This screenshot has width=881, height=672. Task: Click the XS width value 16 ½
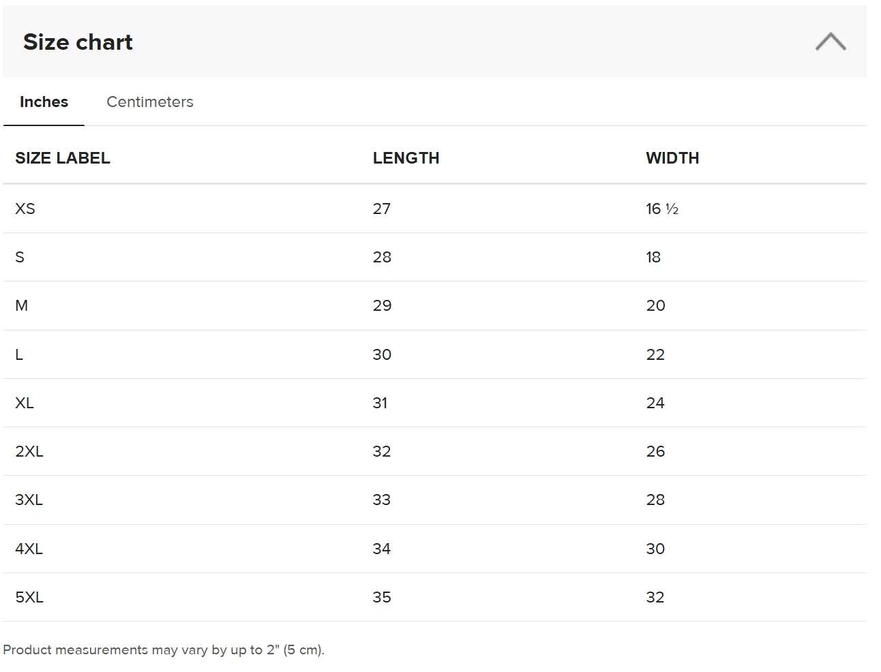pos(662,209)
